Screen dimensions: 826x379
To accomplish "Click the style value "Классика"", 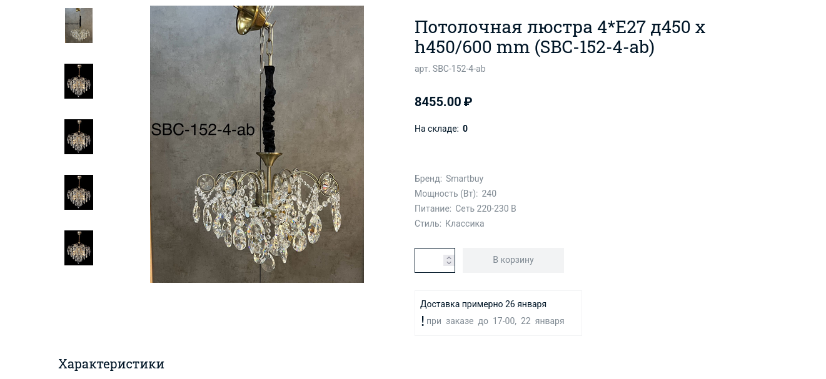I will [x=465, y=224].
